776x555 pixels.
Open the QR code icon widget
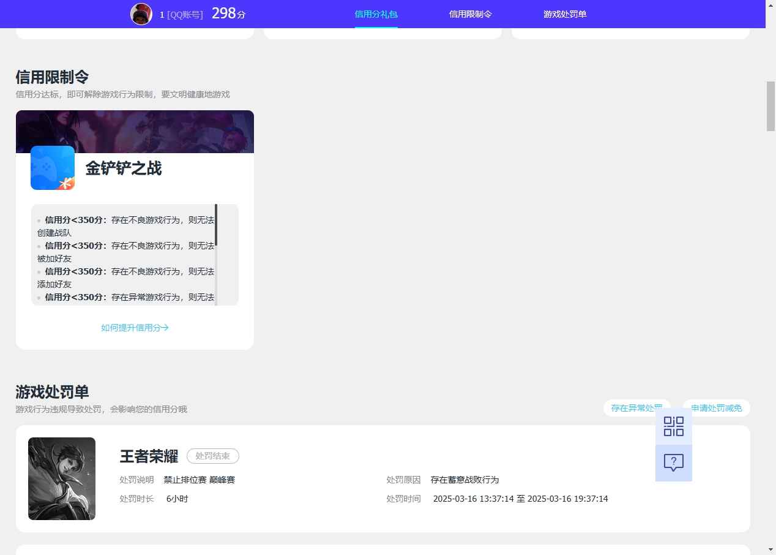click(673, 426)
